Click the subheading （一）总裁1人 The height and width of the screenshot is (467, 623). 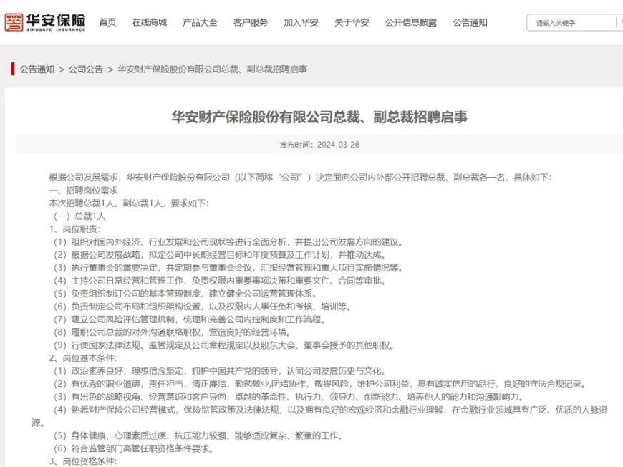tap(79, 216)
